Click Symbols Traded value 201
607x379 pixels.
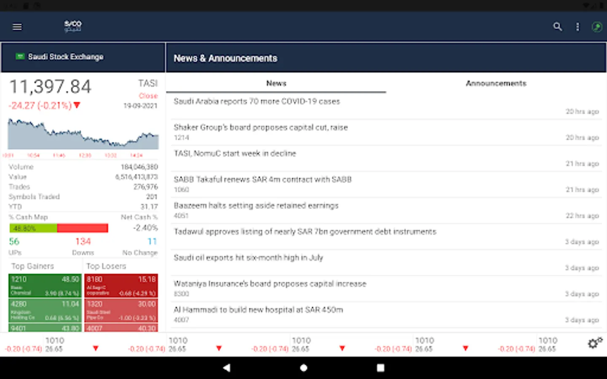coord(152,197)
